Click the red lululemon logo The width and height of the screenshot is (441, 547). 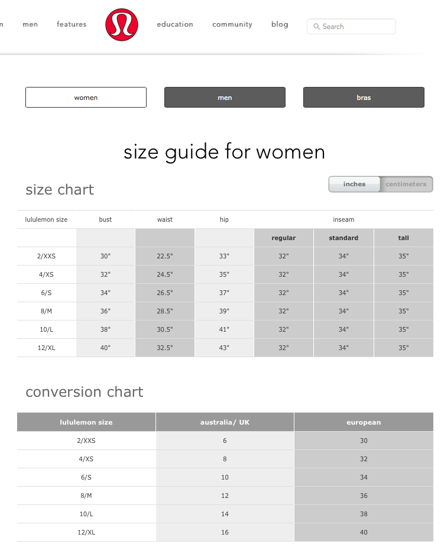[x=122, y=25]
